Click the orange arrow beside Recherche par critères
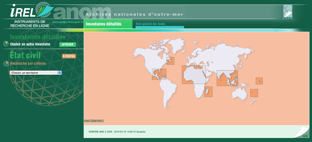Screen dimensions: 312x142 (6, 63)
